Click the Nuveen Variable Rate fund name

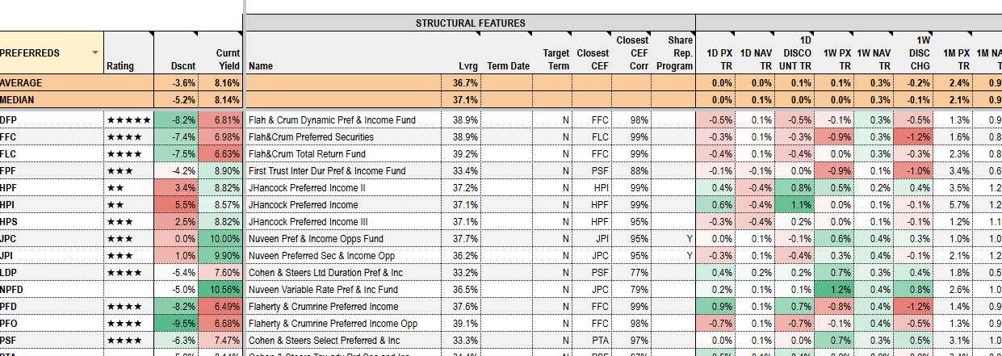[323, 290]
